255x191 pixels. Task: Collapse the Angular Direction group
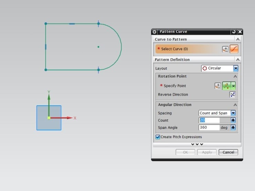point(235,105)
